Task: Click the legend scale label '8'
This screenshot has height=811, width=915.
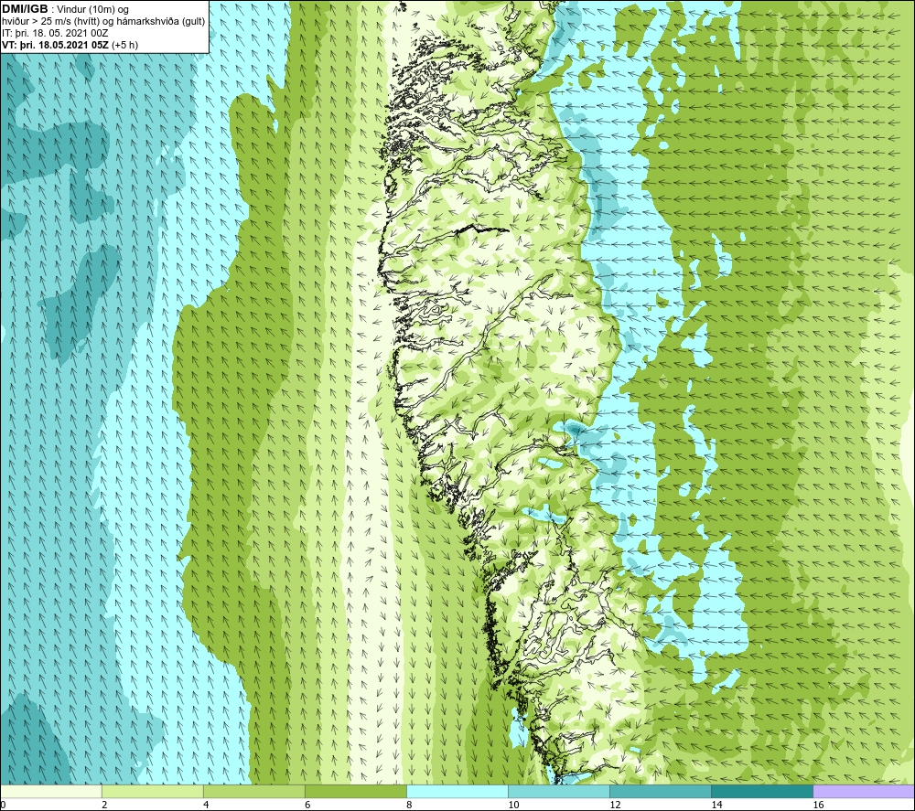Action: [409, 806]
